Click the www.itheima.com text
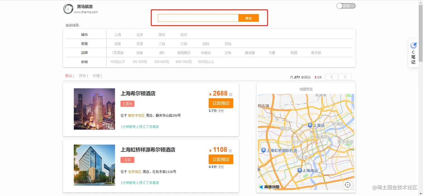 [x=86, y=12]
